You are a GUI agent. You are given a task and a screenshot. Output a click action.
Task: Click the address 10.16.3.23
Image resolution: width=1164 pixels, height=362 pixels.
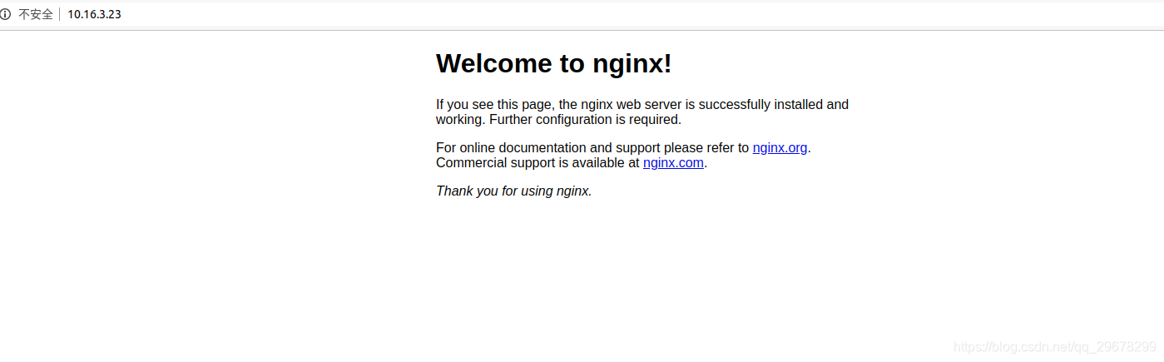point(94,14)
